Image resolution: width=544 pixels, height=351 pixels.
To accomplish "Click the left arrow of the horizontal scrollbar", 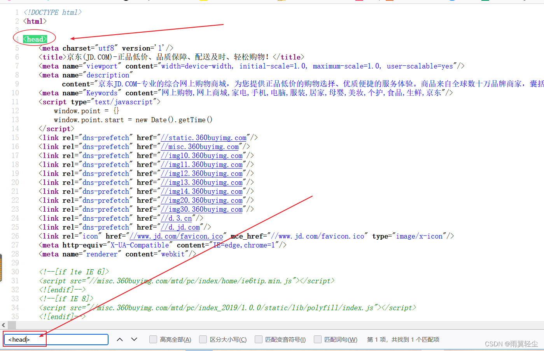I will pos(3,325).
